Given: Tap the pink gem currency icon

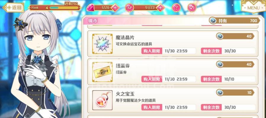Looking at the screenshot, I should 90,8.
